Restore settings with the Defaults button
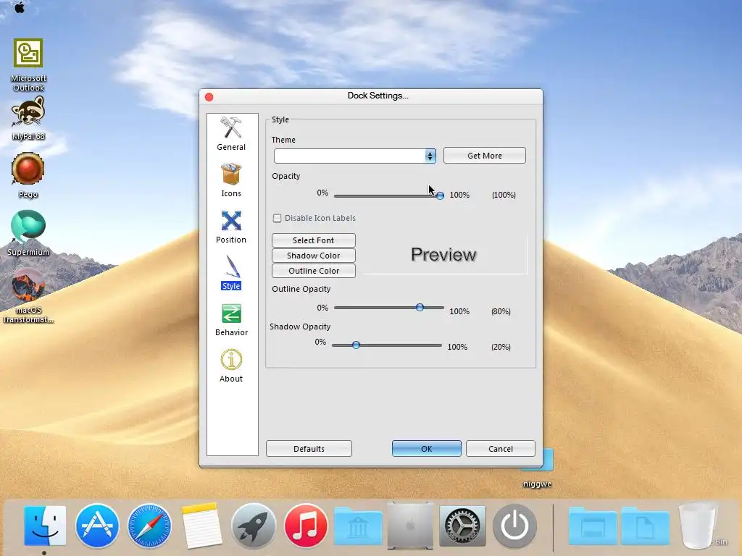 tap(309, 449)
